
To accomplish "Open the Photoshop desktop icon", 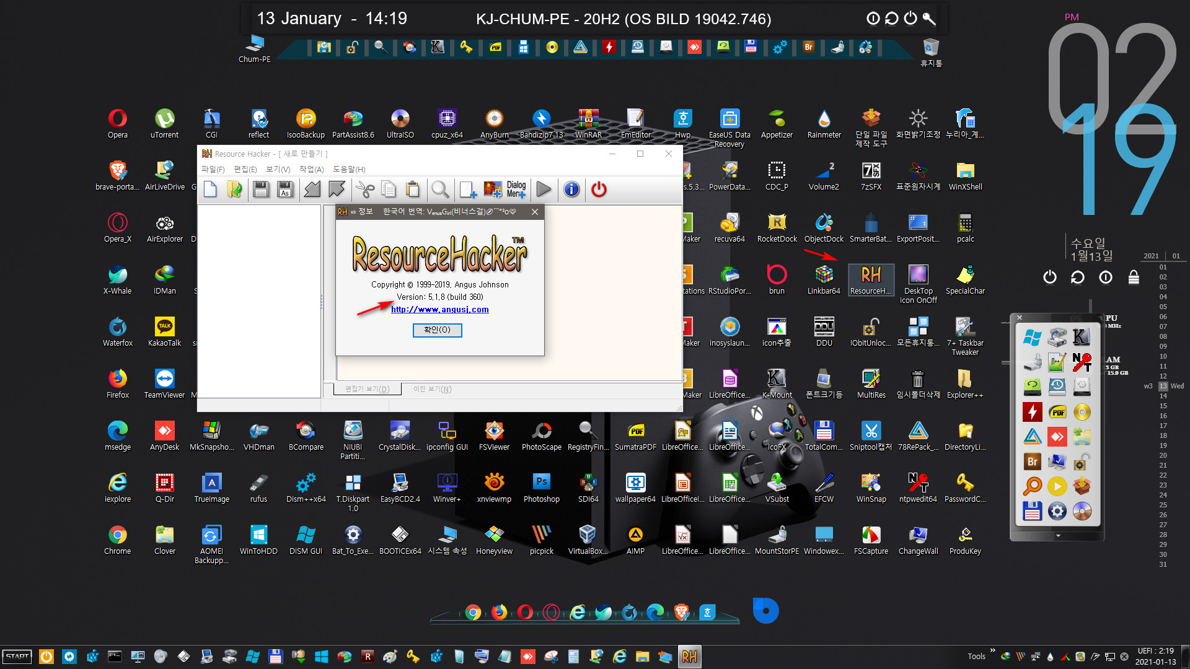I will click(x=542, y=488).
